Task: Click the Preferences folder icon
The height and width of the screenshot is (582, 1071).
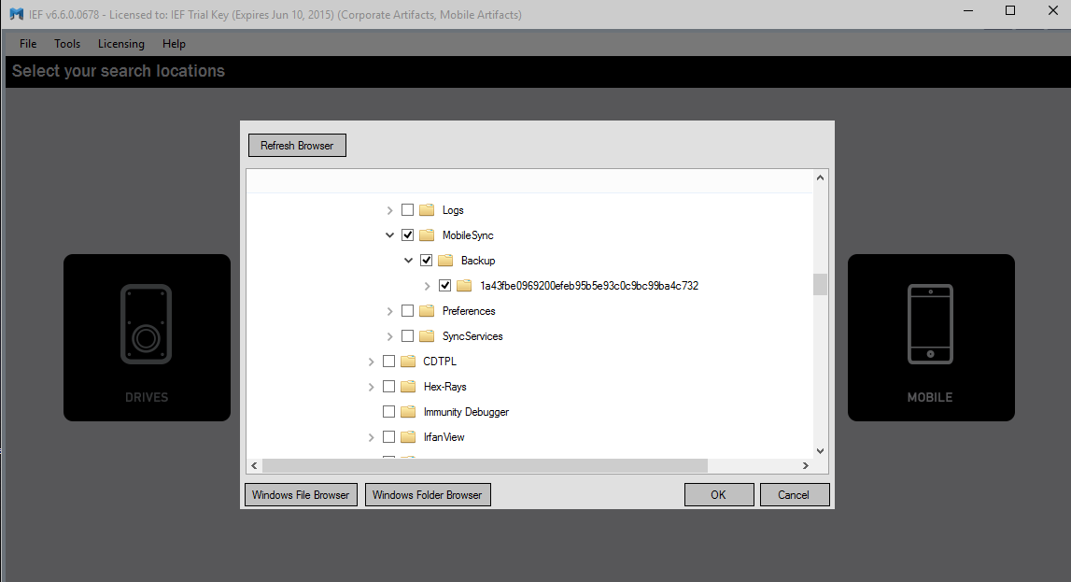Action: pyautogui.click(x=427, y=311)
